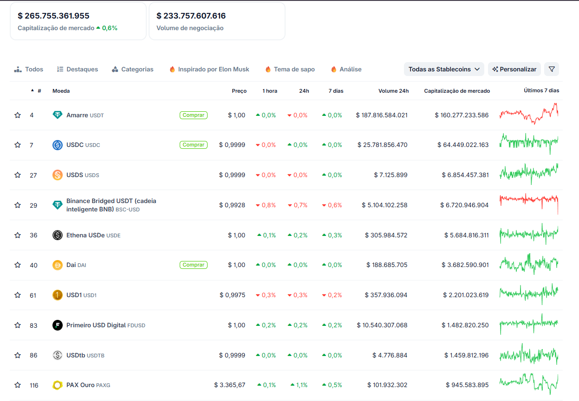Click Comprar button for USDC
The height and width of the screenshot is (401, 579).
194,145
